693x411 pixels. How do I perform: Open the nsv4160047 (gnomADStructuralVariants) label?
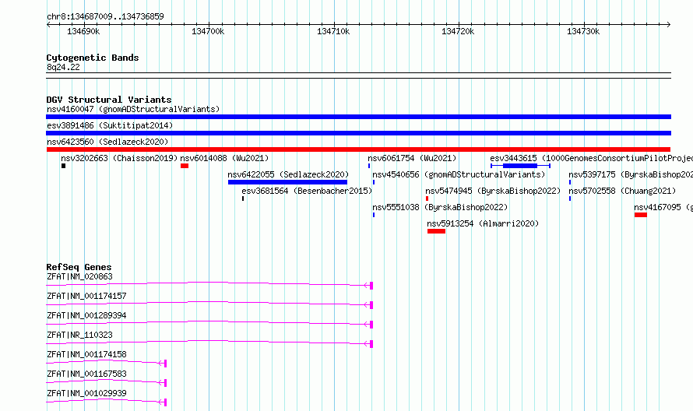133,109
